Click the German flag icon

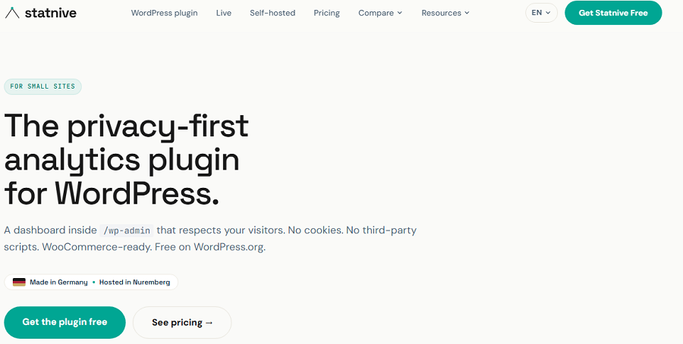19,282
